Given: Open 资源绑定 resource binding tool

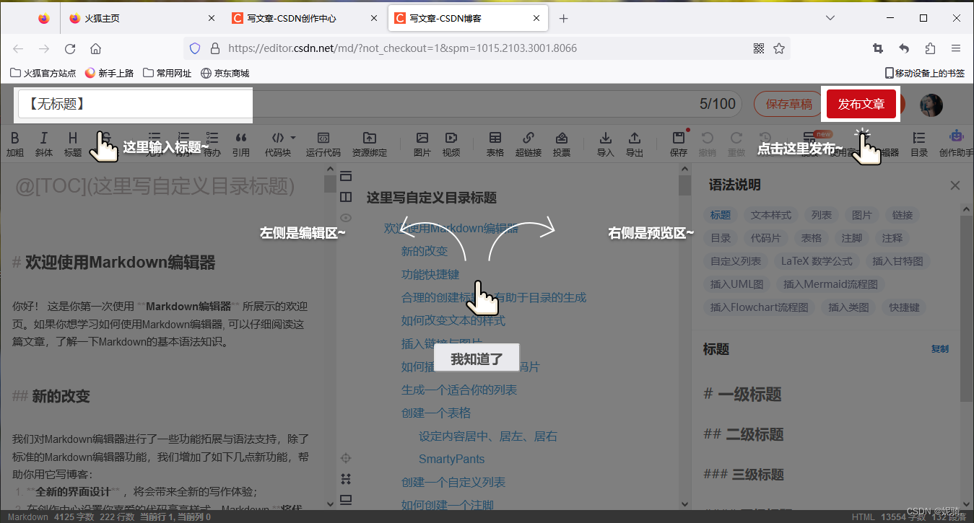Looking at the screenshot, I should point(370,144).
